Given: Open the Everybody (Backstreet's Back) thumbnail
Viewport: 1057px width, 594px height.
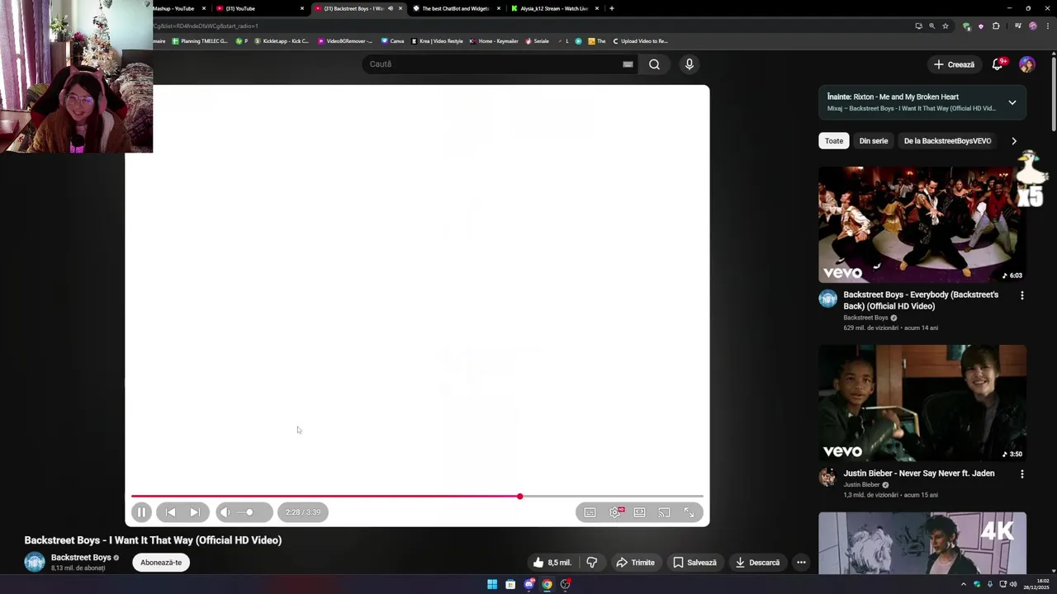Looking at the screenshot, I should [922, 224].
